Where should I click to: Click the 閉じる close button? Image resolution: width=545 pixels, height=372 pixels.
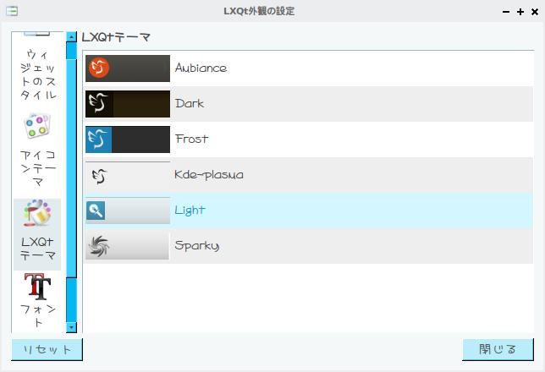click(498, 349)
